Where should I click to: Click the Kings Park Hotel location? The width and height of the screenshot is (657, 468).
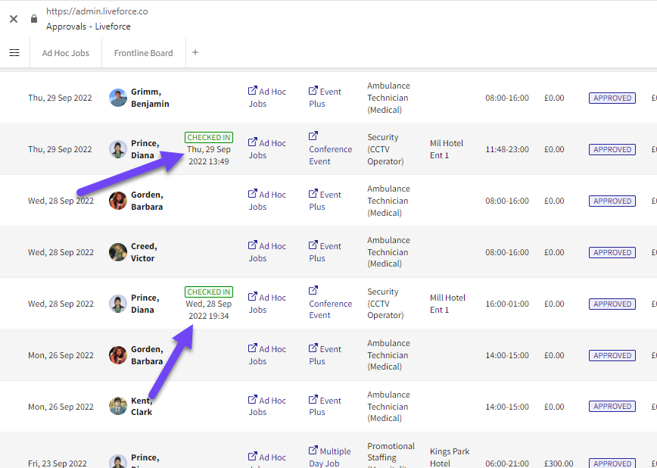(449, 457)
